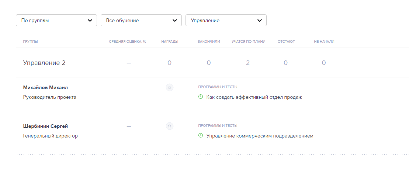Collapse the "Управление 2" group row
The height and width of the screenshot is (174, 409).
coord(44,63)
